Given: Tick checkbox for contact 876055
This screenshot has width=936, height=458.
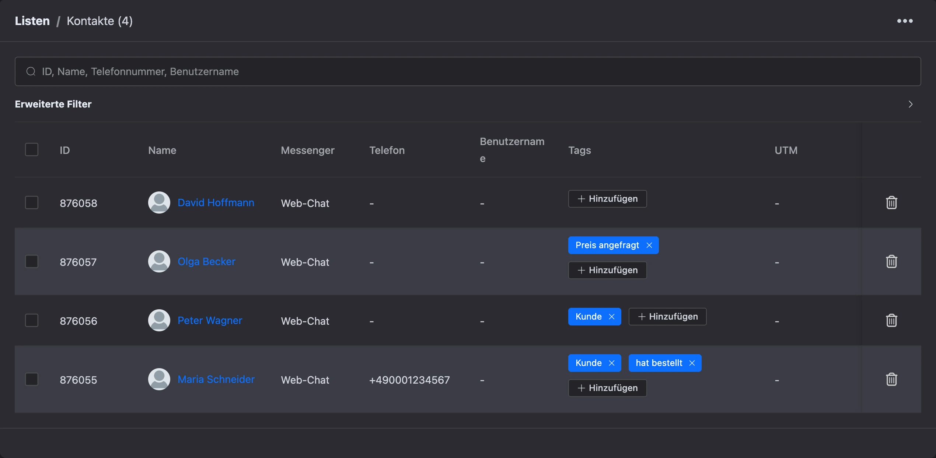Looking at the screenshot, I should click(32, 379).
